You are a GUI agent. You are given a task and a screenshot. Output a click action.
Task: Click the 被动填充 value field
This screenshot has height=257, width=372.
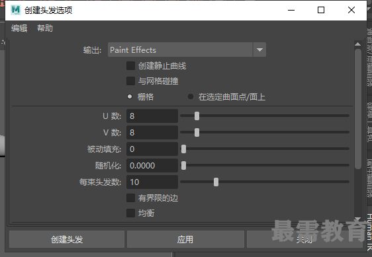(x=152, y=149)
